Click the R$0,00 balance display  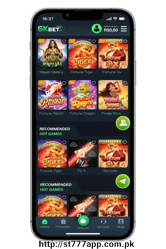[x=111, y=30]
